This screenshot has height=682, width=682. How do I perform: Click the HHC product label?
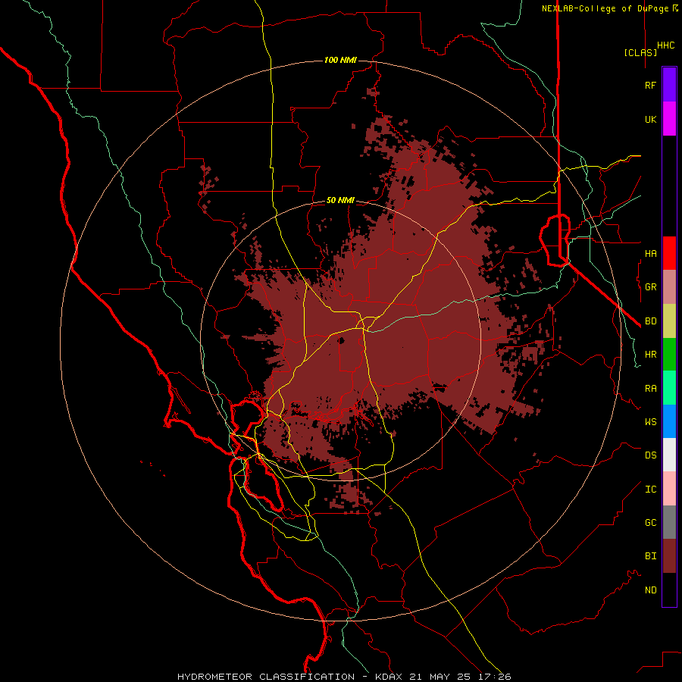(x=665, y=45)
